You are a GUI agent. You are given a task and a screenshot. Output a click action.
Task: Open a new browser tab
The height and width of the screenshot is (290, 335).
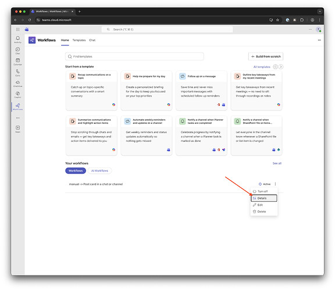(80, 12)
